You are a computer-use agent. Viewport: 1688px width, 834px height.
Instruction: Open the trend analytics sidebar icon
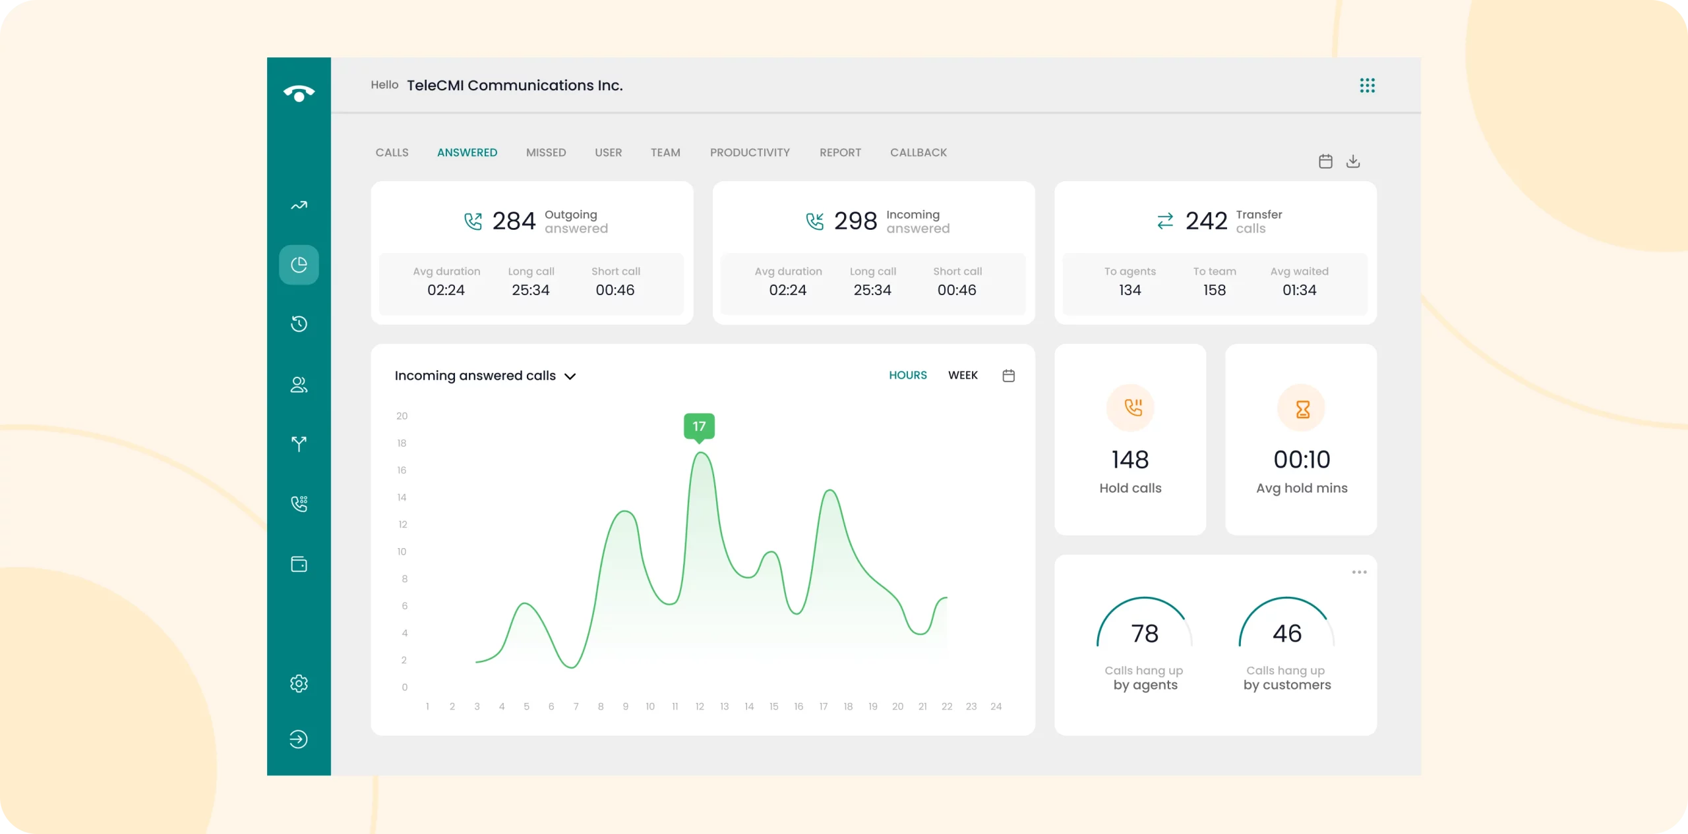click(299, 206)
